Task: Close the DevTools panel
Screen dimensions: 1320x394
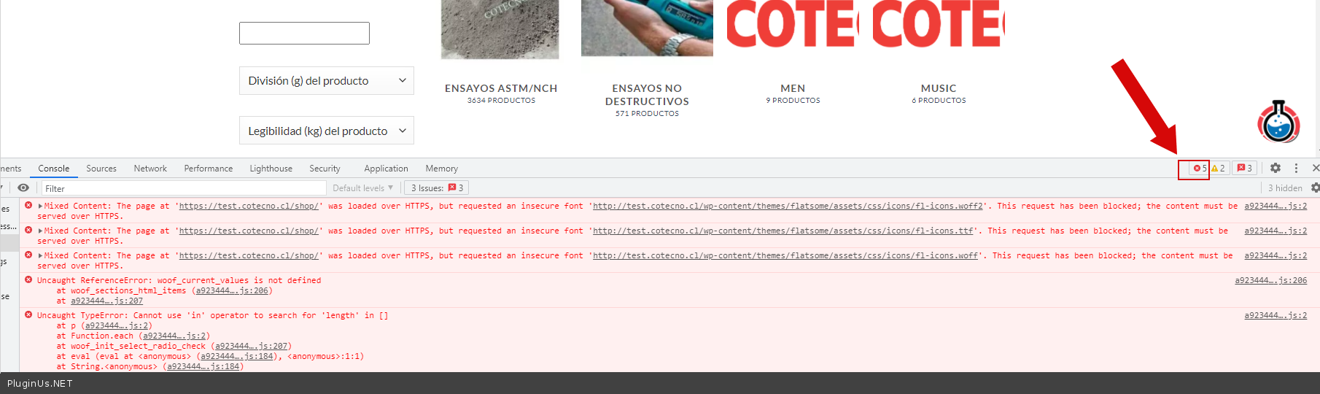Action: [1315, 168]
